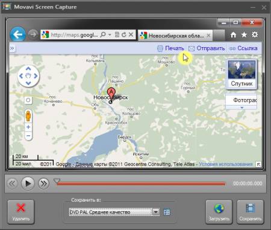Open the browser home page icon
This screenshot has width=271, height=230.
pos(233,35)
